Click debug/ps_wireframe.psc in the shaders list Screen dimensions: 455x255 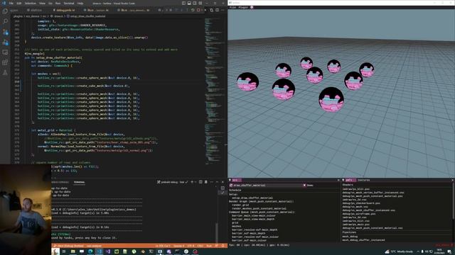[358, 214]
